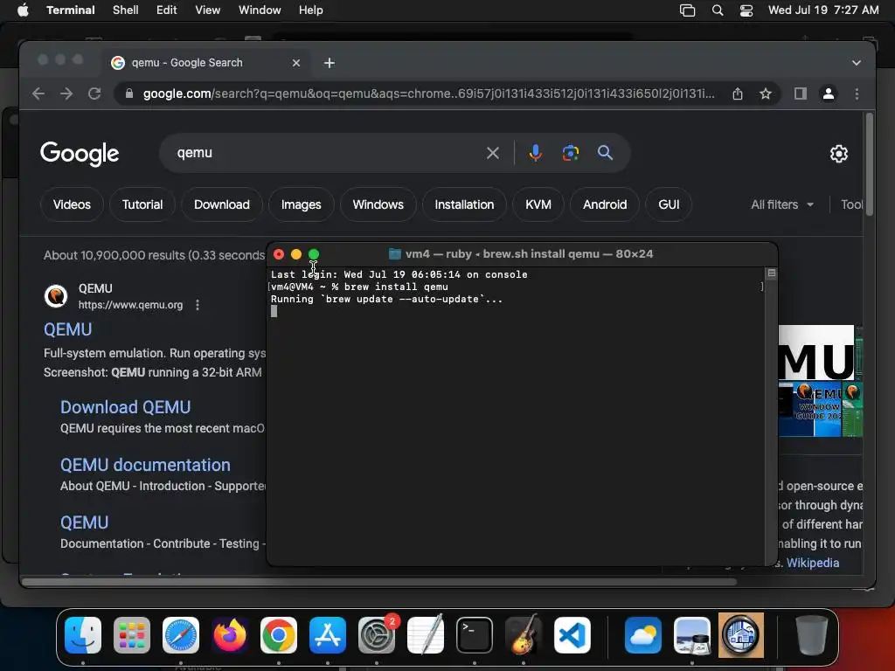895x671 pixels.
Task: Click the Chrome horizontal scrollbar
Action: [x=379, y=582]
